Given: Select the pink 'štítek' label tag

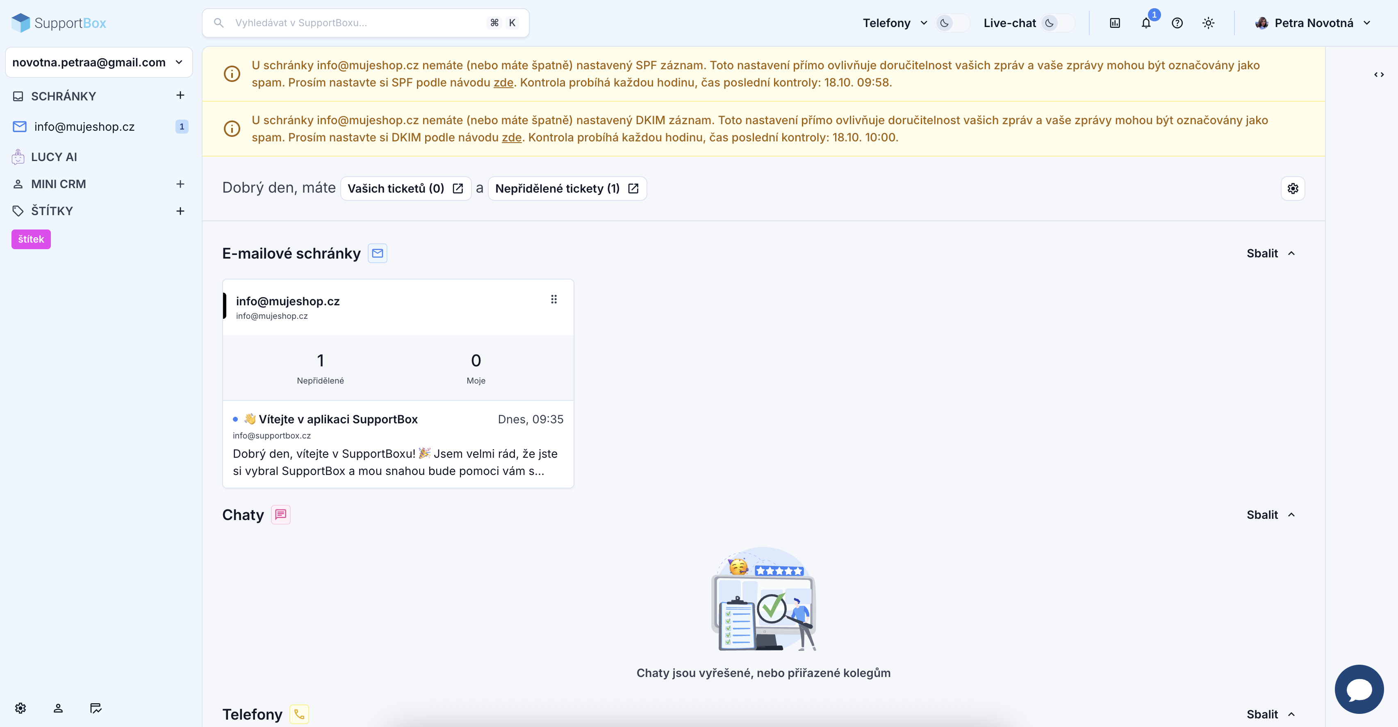Looking at the screenshot, I should 31,239.
